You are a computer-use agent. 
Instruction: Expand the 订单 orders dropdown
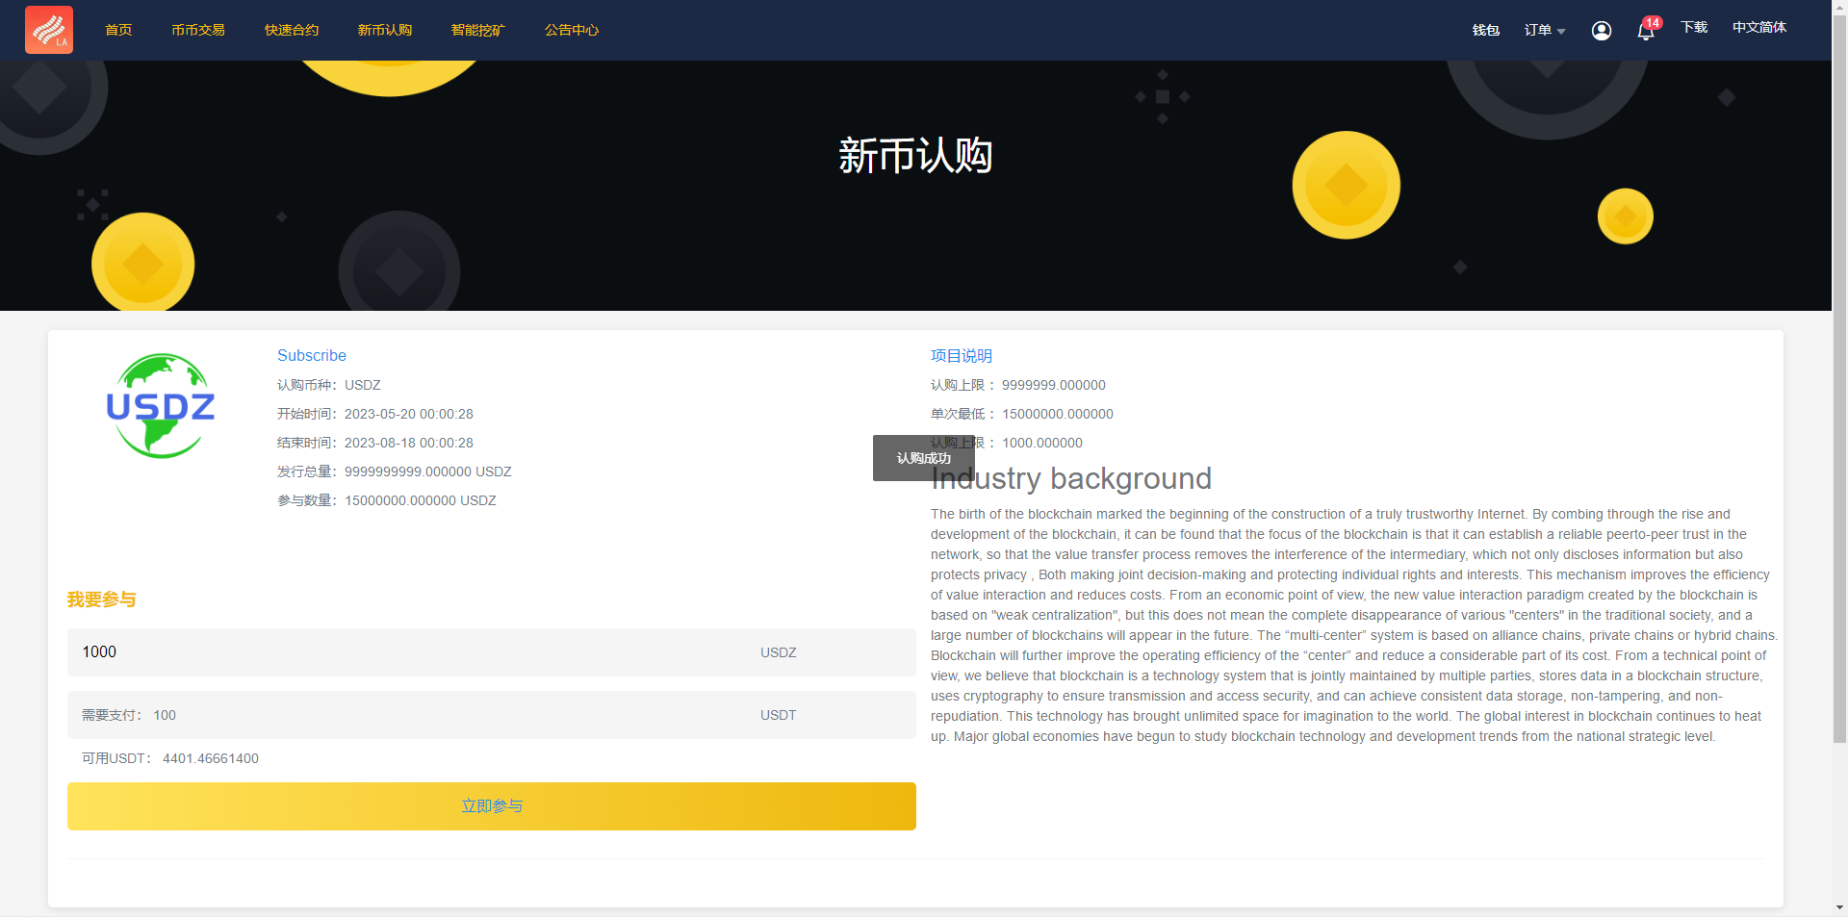click(x=1544, y=30)
